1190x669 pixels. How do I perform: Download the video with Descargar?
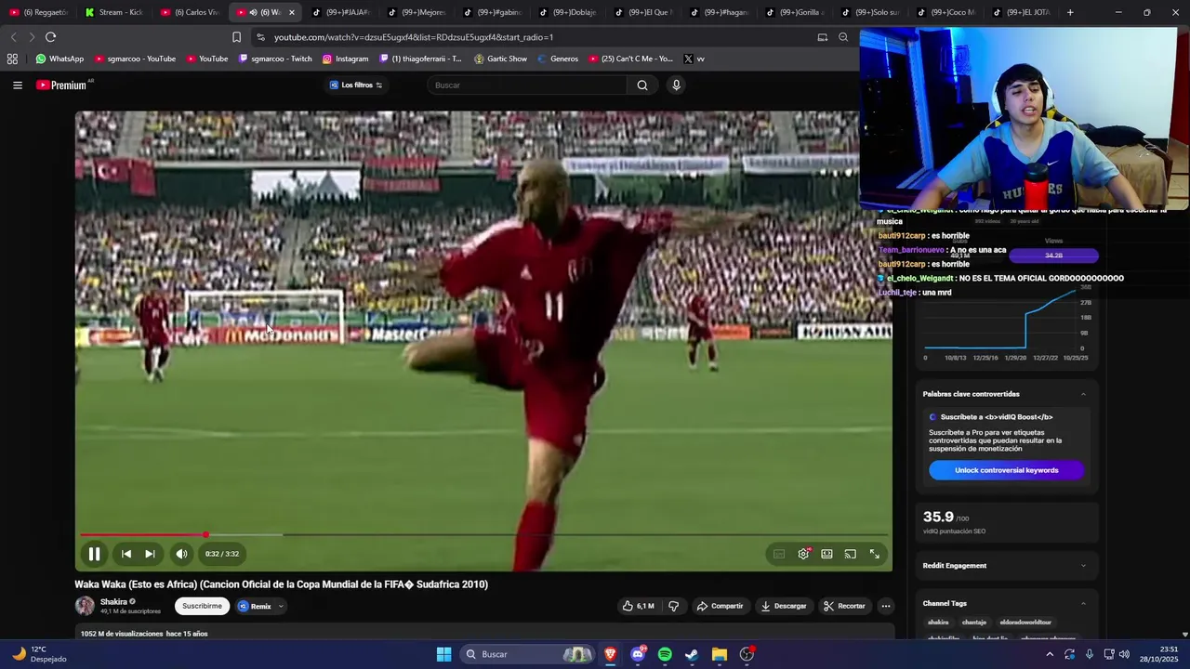(x=784, y=606)
